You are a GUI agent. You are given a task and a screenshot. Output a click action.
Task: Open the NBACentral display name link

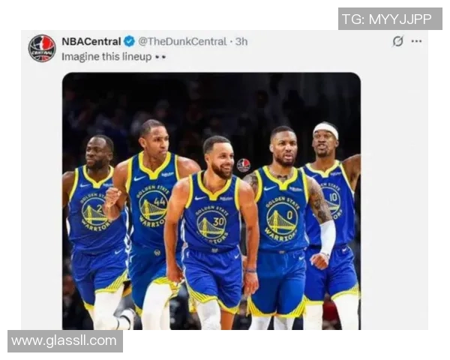(x=91, y=42)
